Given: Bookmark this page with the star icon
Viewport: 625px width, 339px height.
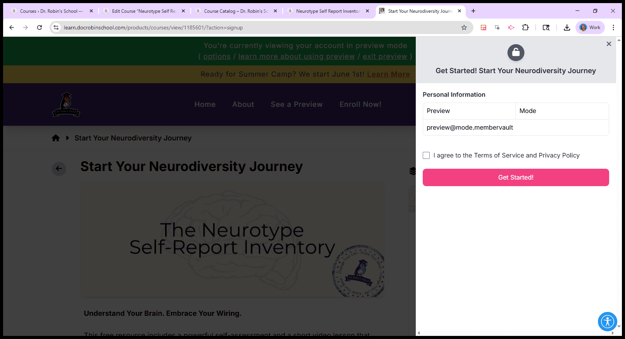Looking at the screenshot, I should point(464,27).
